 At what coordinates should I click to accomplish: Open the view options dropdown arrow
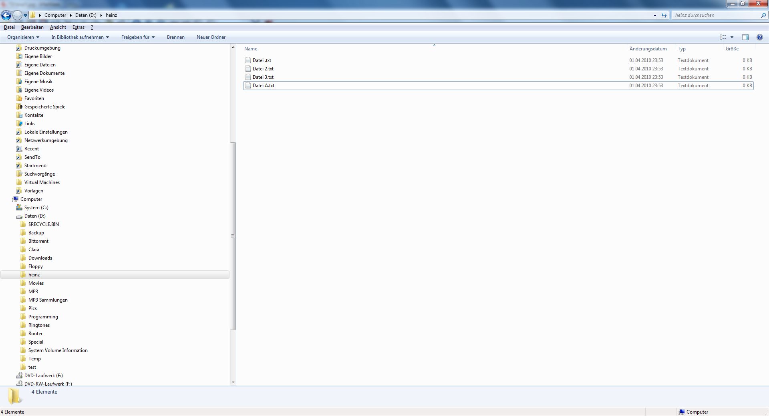(x=732, y=37)
